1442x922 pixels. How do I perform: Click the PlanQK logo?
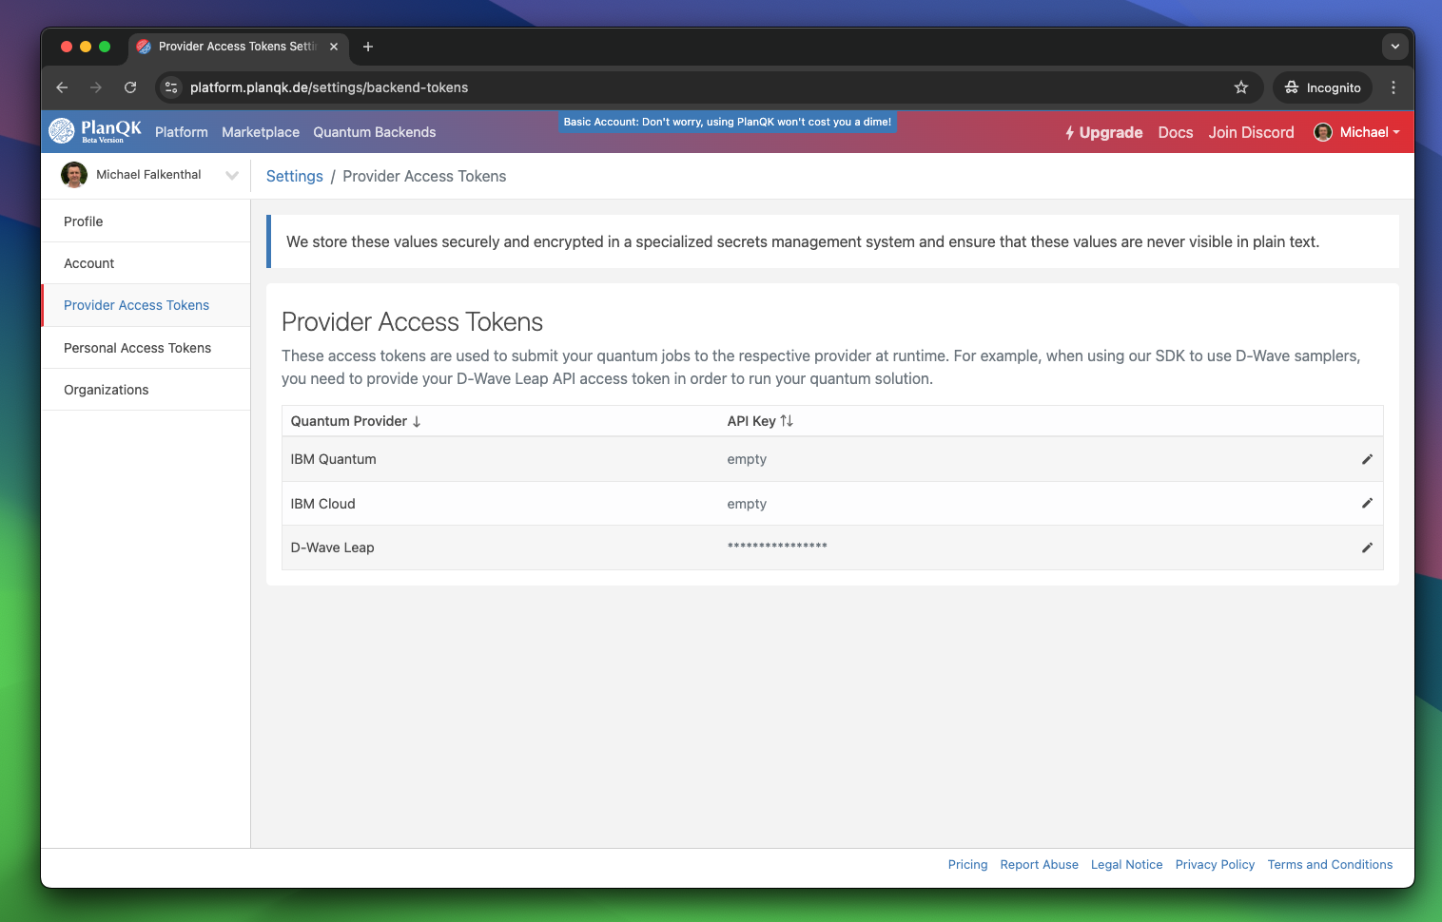[95, 131]
